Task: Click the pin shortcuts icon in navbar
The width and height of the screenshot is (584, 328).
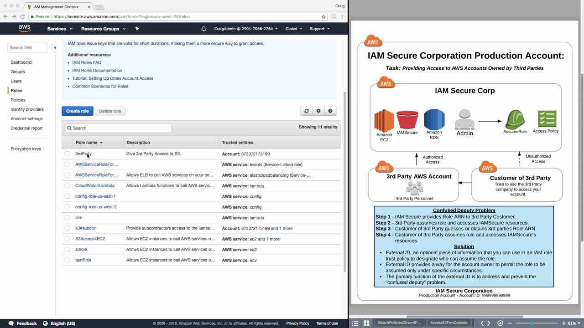Action: click(x=137, y=29)
